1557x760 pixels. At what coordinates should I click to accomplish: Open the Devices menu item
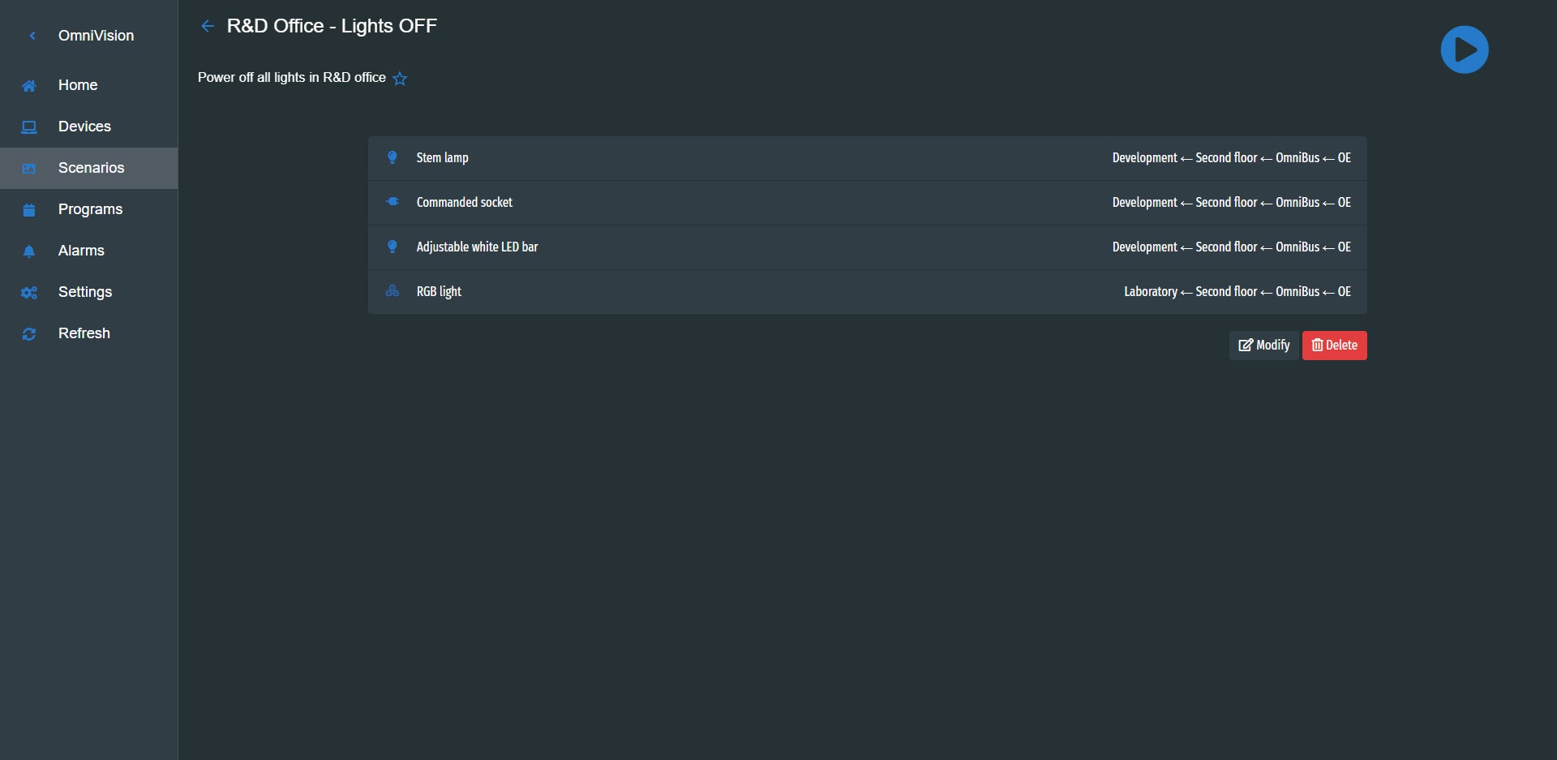pyautogui.click(x=89, y=127)
